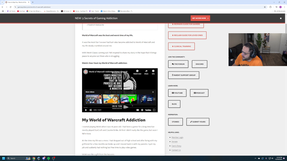Open The Forum community button
The height and width of the screenshot is (161, 287).
click(178, 64)
